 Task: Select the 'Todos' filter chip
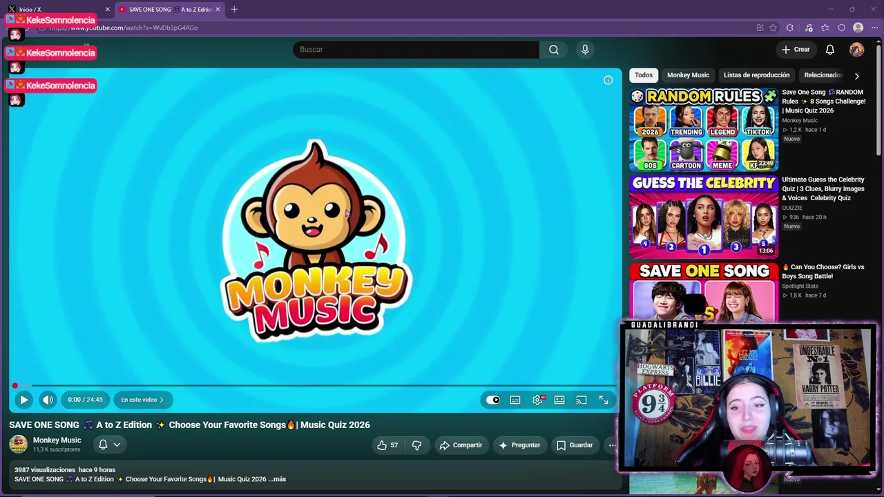pos(644,75)
